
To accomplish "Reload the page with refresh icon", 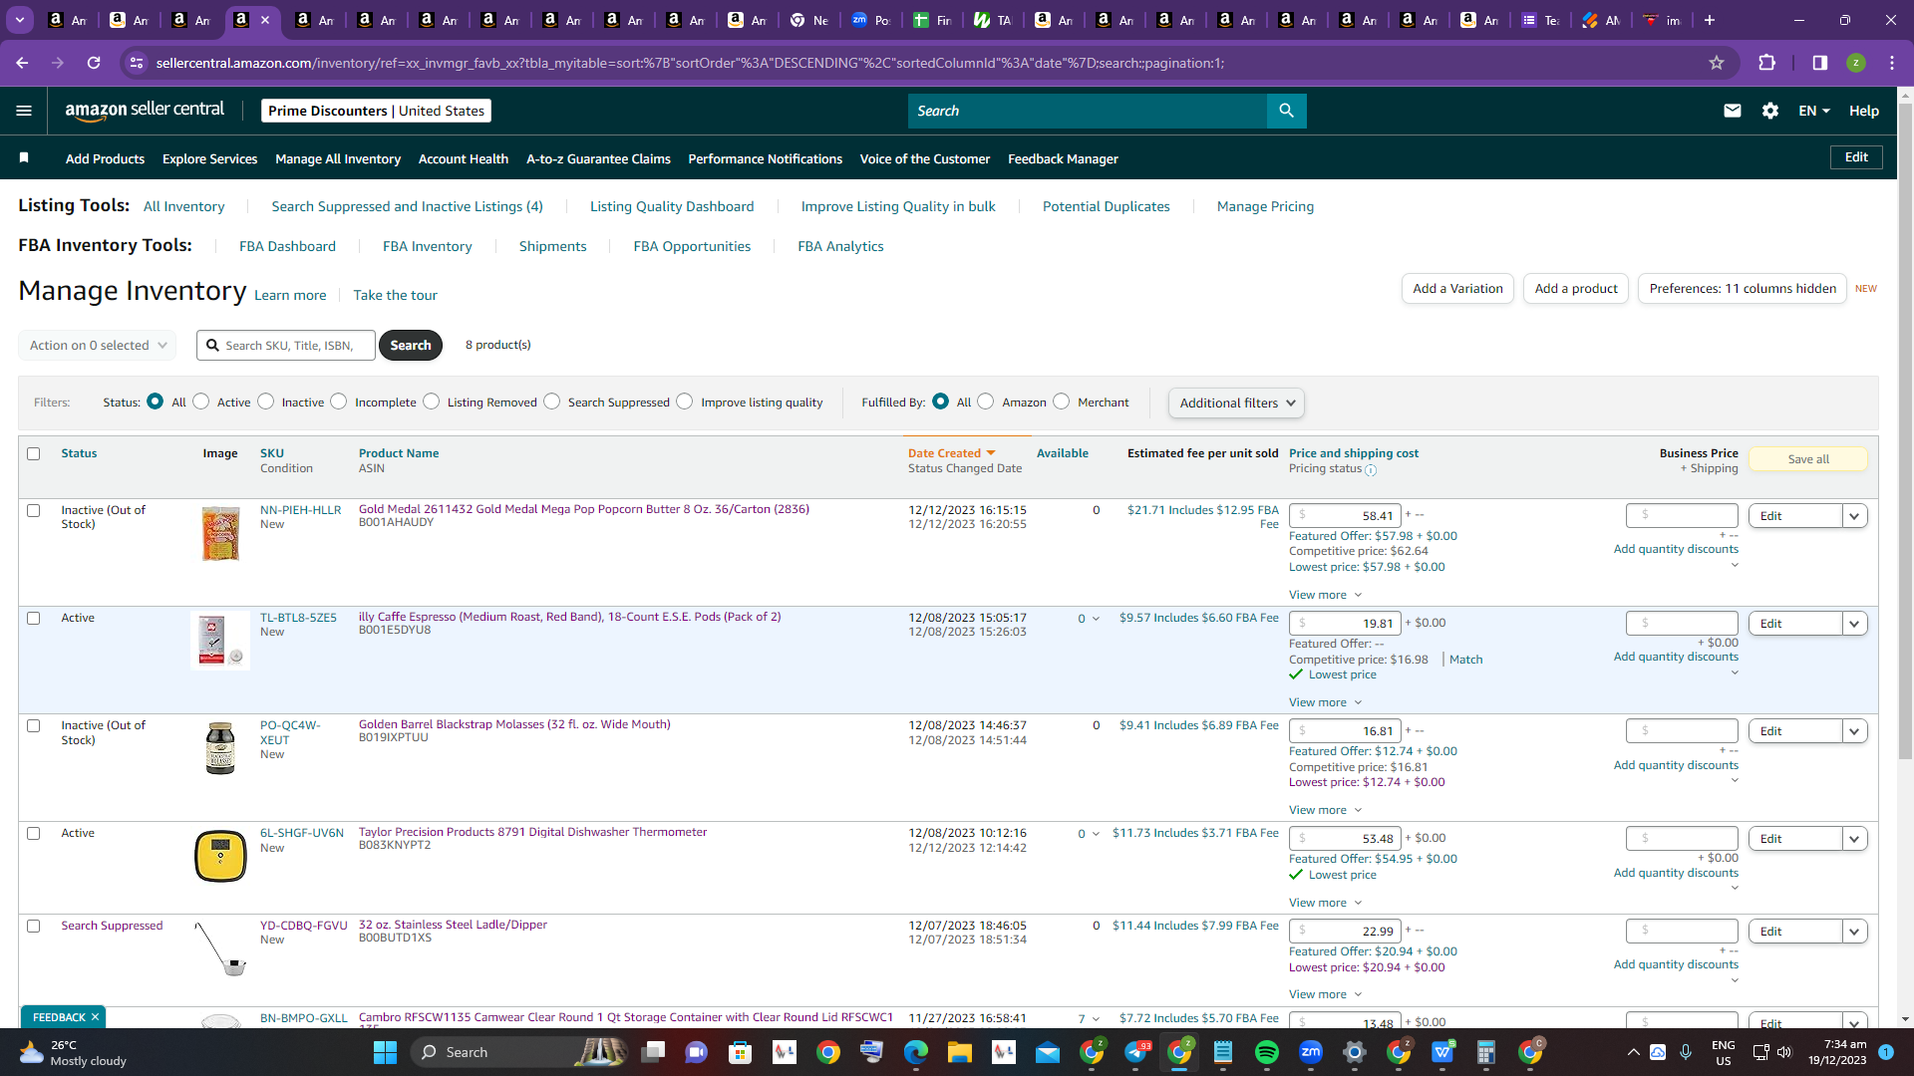I will pos(94,63).
